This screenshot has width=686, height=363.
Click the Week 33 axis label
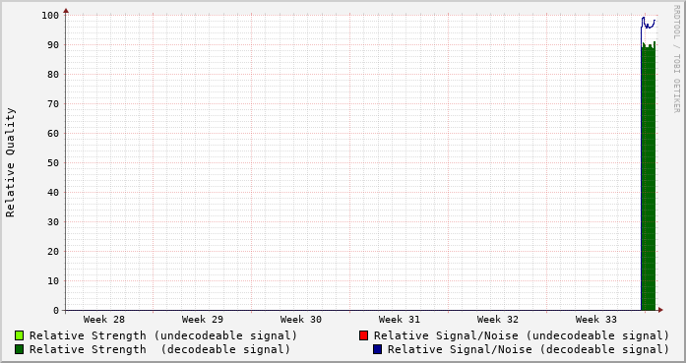pos(596,320)
